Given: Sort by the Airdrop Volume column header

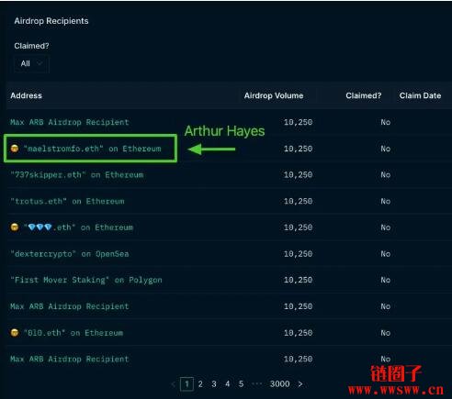Looking at the screenshot, I should click(274, 95).
